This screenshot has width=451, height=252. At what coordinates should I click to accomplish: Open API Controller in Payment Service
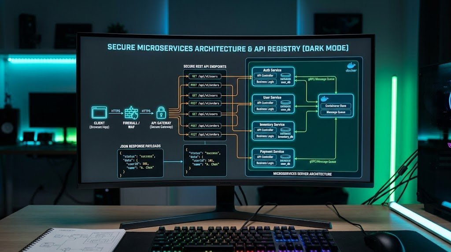265,157
